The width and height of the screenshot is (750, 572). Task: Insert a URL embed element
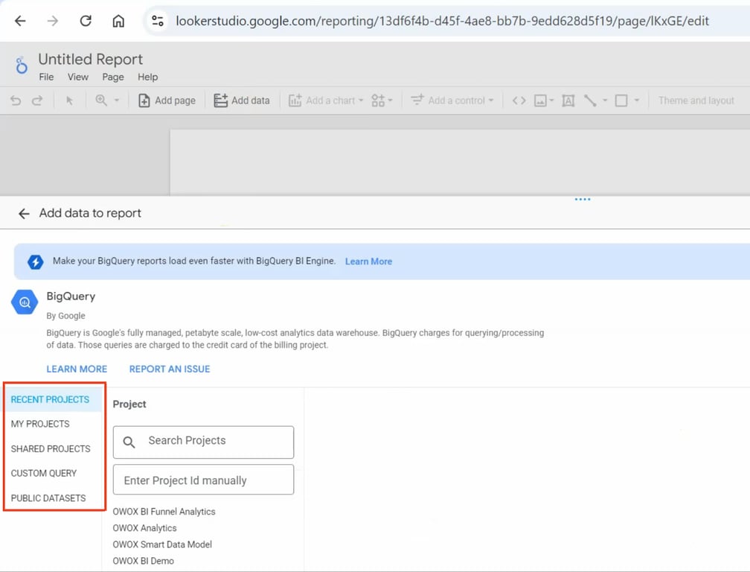[519, 101]
